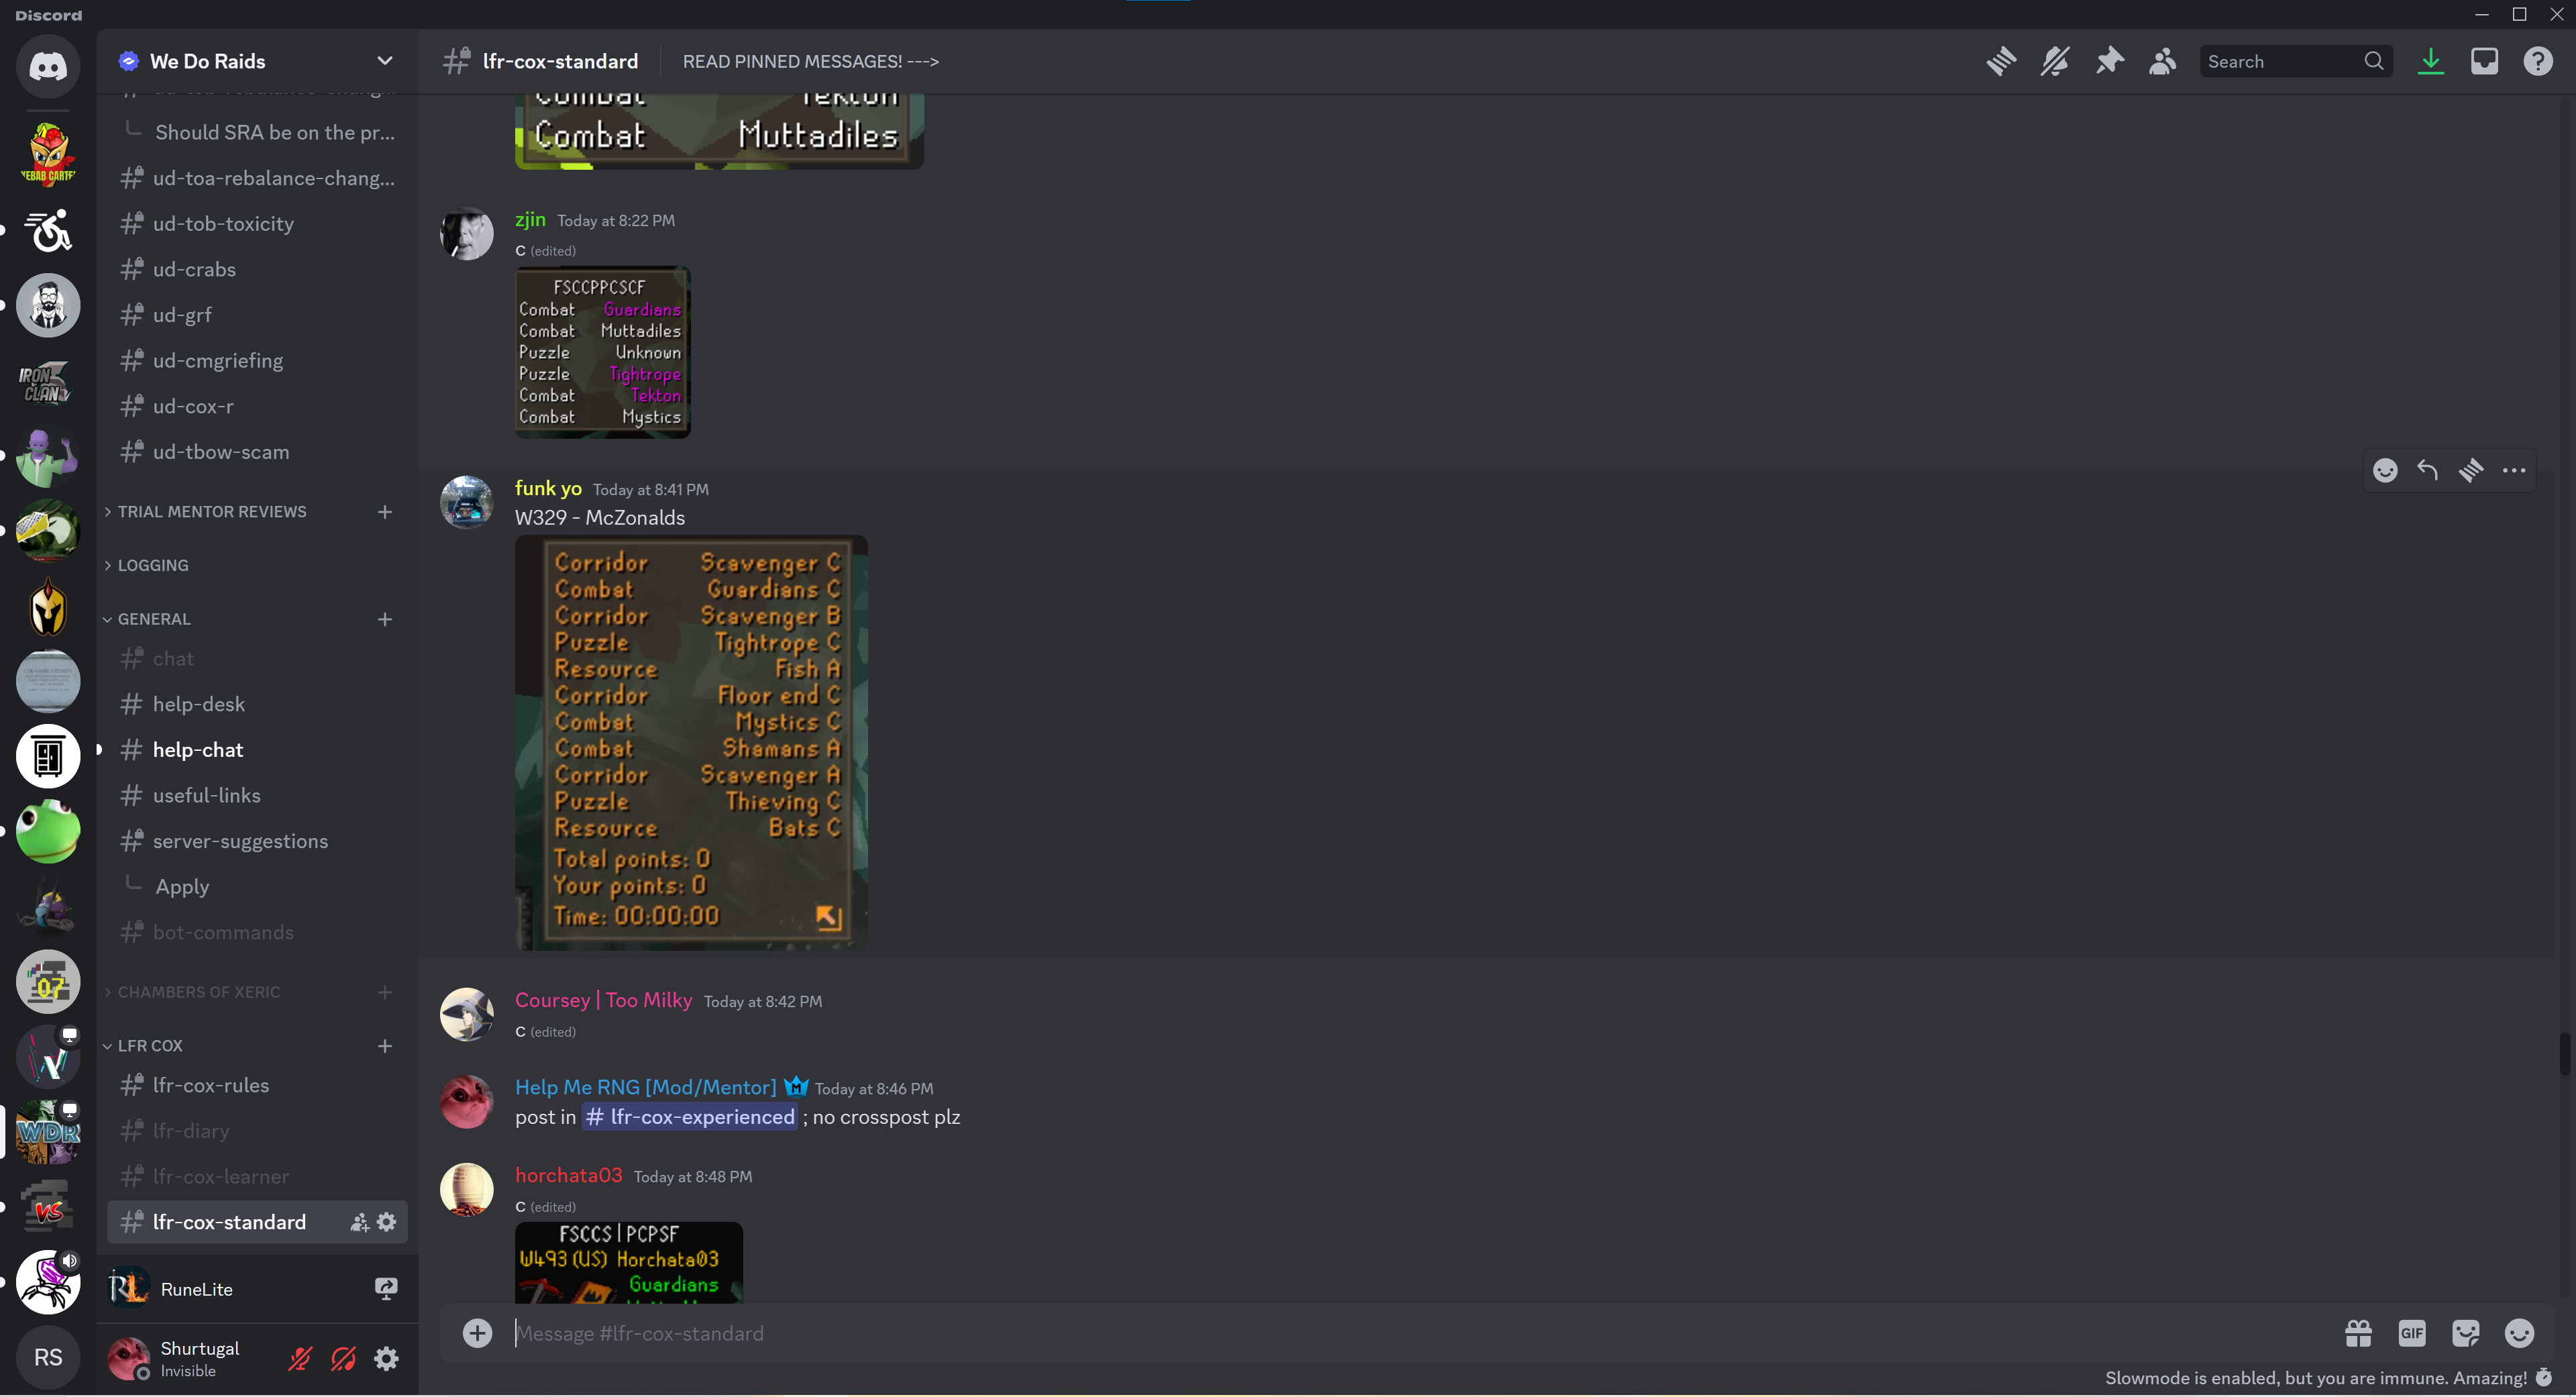Open useful-links channel

(x=257, y=795)
